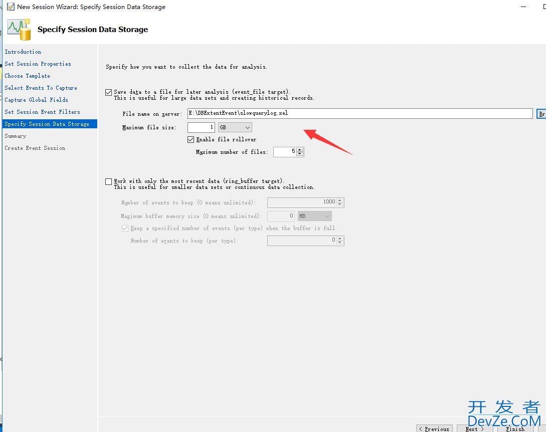Open Set Session Event Filters step
This screenshot has height=432, width=546.
pyautogui.click(x=42, y=112)
